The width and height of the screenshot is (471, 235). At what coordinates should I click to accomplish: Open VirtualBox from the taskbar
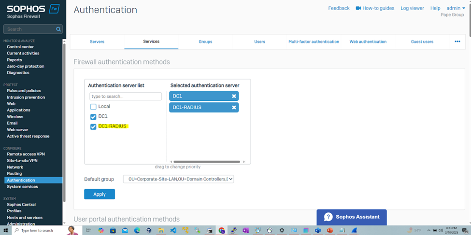pos(149,230)
